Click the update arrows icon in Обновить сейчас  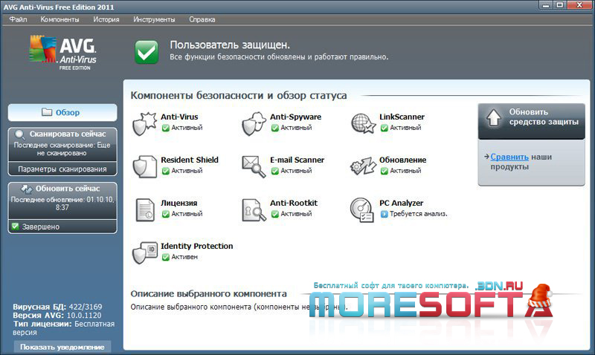point(27,189)
